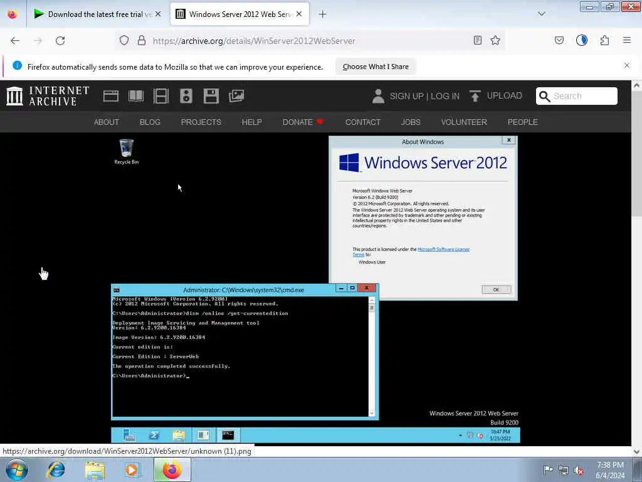Toggle reader view icon
642x482 pixels.
pyautogui.click(x=477, y=40)
